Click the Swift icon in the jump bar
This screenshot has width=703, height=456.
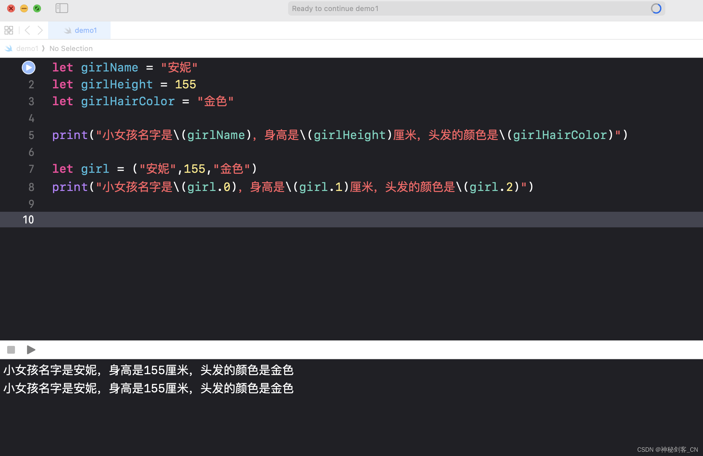[x=9, y=48]
